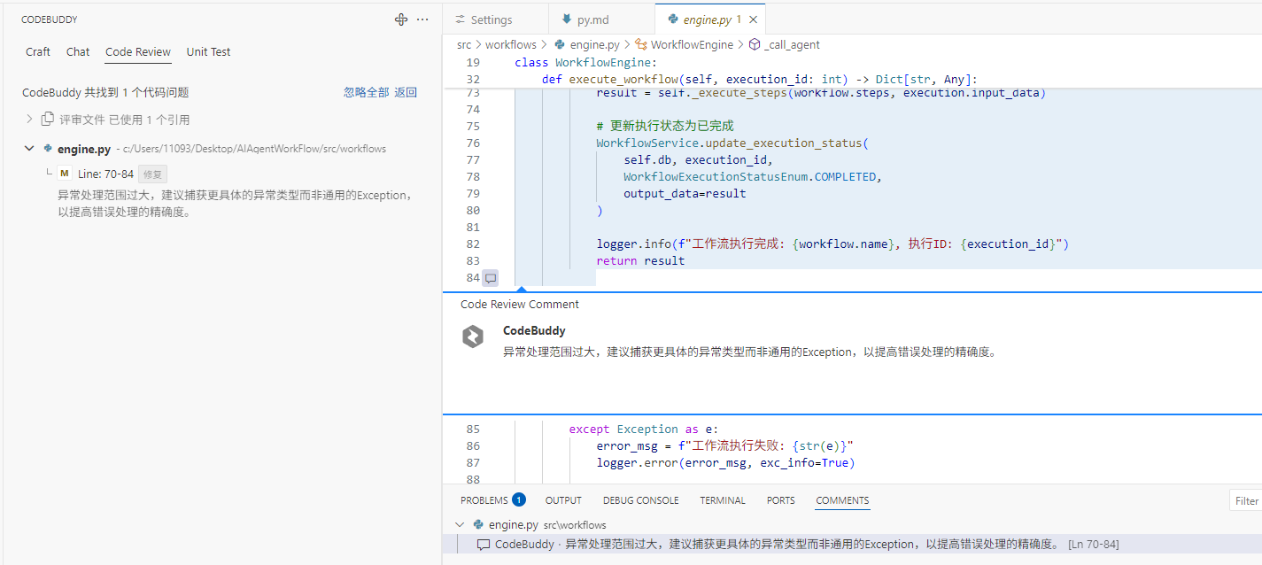Click the return result code line
The image size is (1262, 565).
[x=640, y=260]
